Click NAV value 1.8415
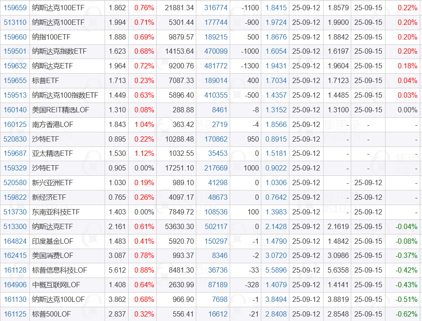 tap(276, 8)
